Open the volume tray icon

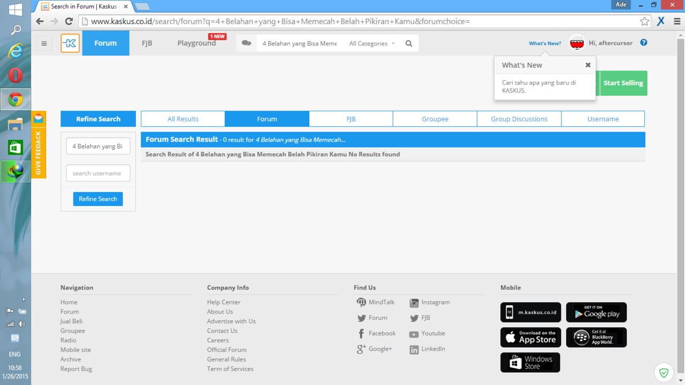22,324
